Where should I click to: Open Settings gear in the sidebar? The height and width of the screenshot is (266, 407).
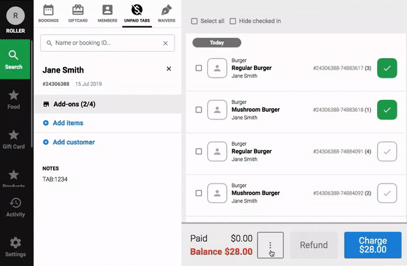click(15, 246)
